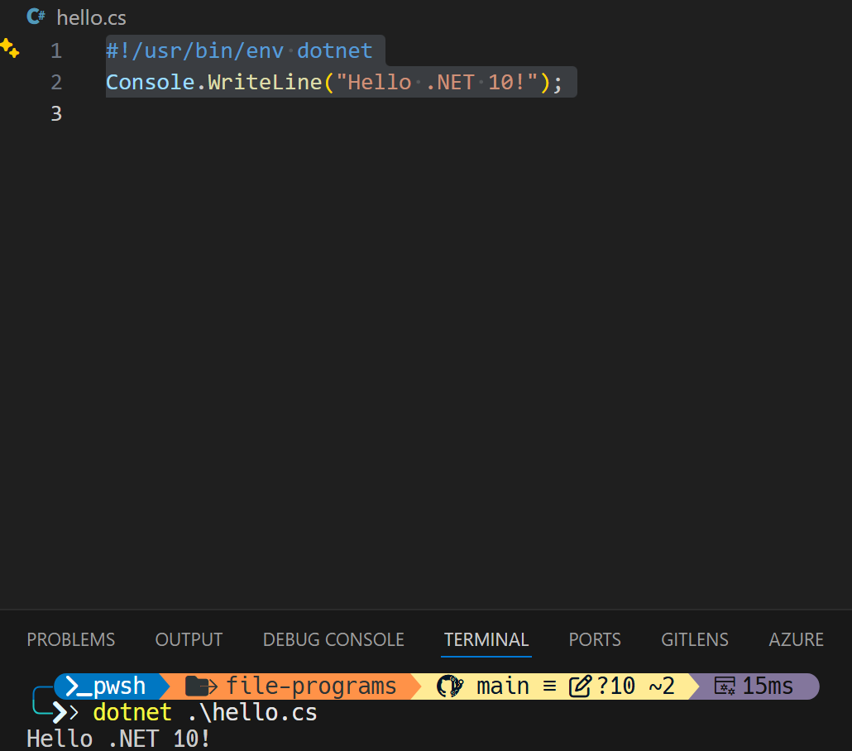
Task: Click the Copilot sparkle icon in the gutter
Action: (x=11, y=49)
